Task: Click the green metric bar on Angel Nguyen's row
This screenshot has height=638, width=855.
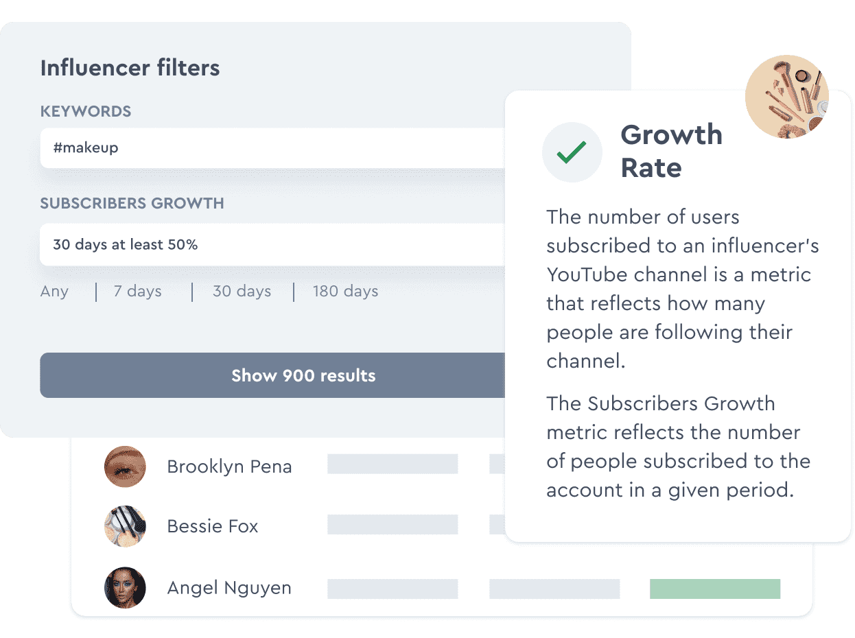Action: point(714,589)
